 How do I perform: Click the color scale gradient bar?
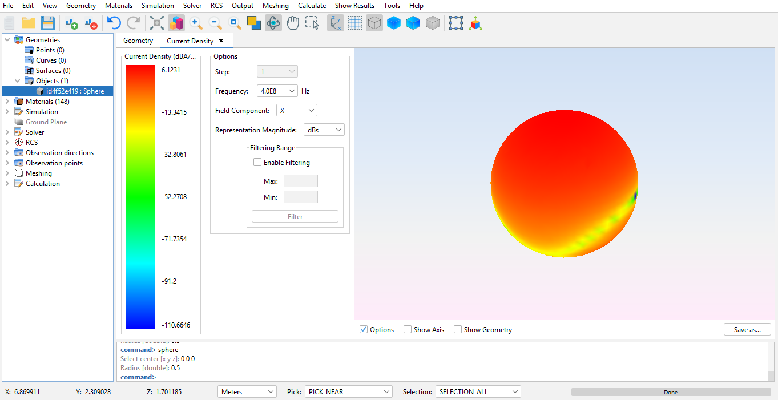pos(140,197)
